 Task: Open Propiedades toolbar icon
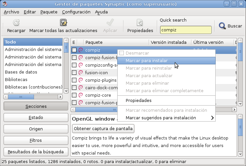click(x=140, y=23)
